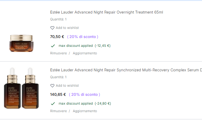202x120 pixels.
Task: Open the two serum bottles product image
Action: coord(21,88)
